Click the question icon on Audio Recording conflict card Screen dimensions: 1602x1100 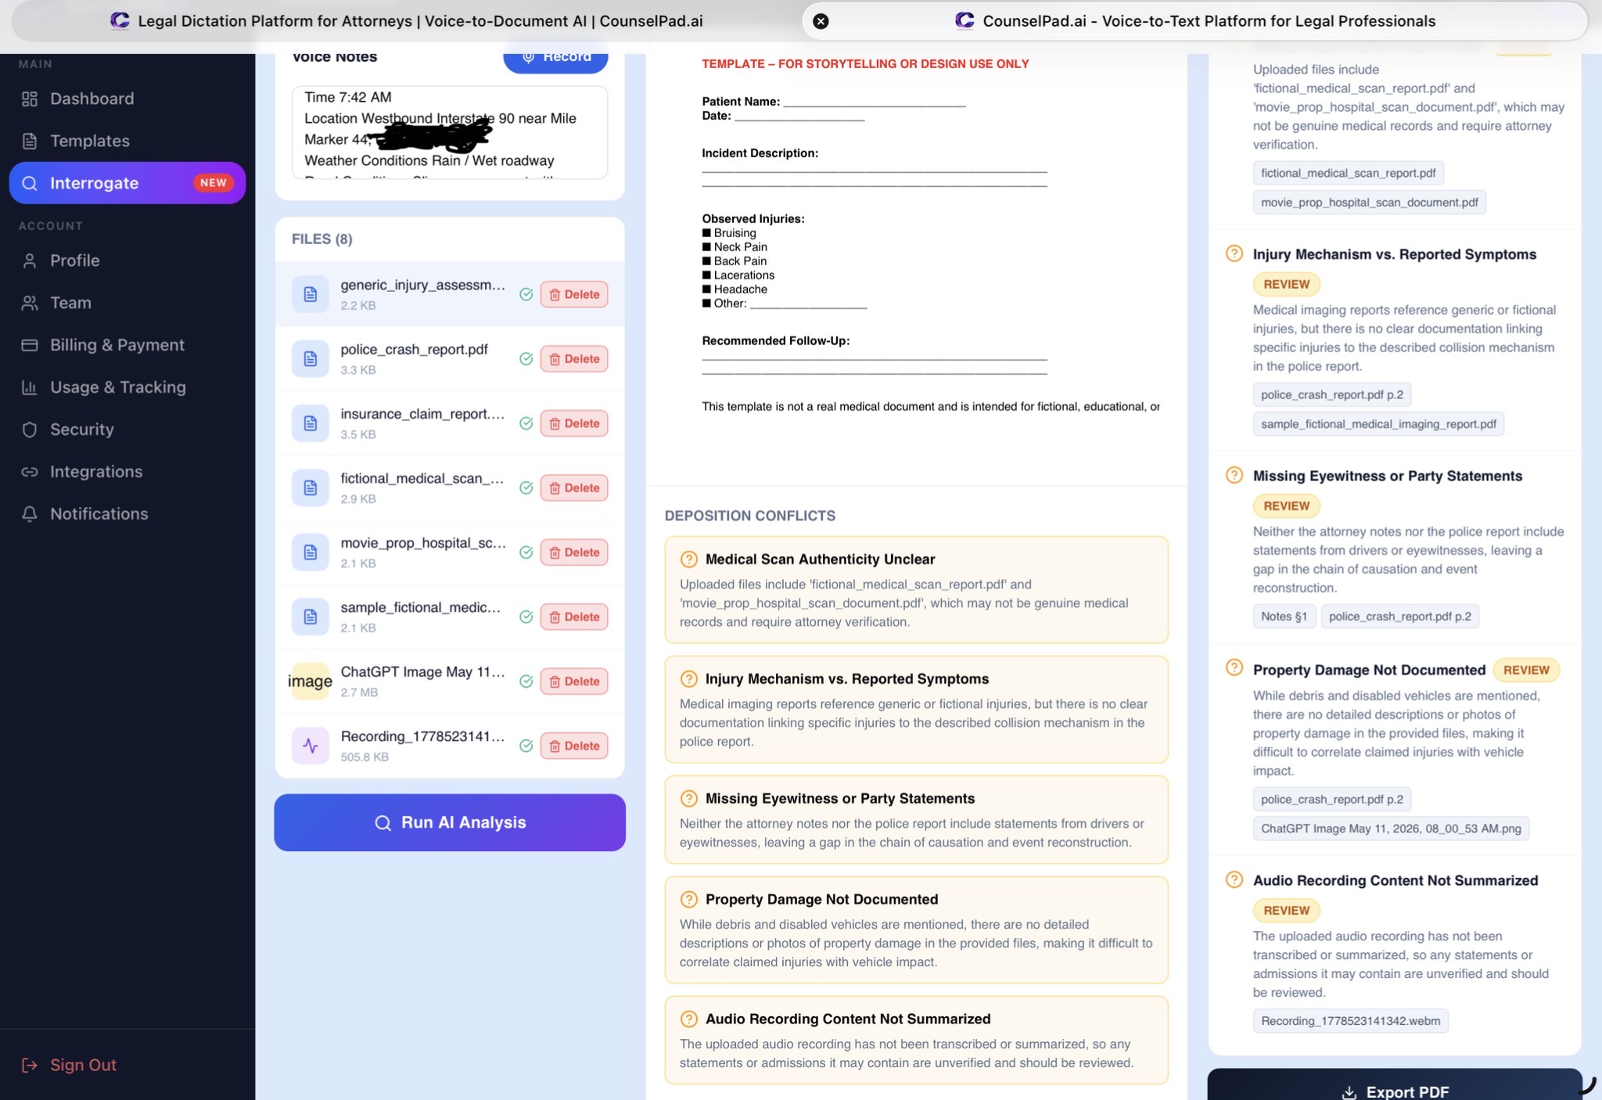click(689, 1019)
